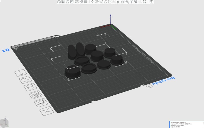
Task: Click the plate arrange layout icon beside bed
Action: 35,95
